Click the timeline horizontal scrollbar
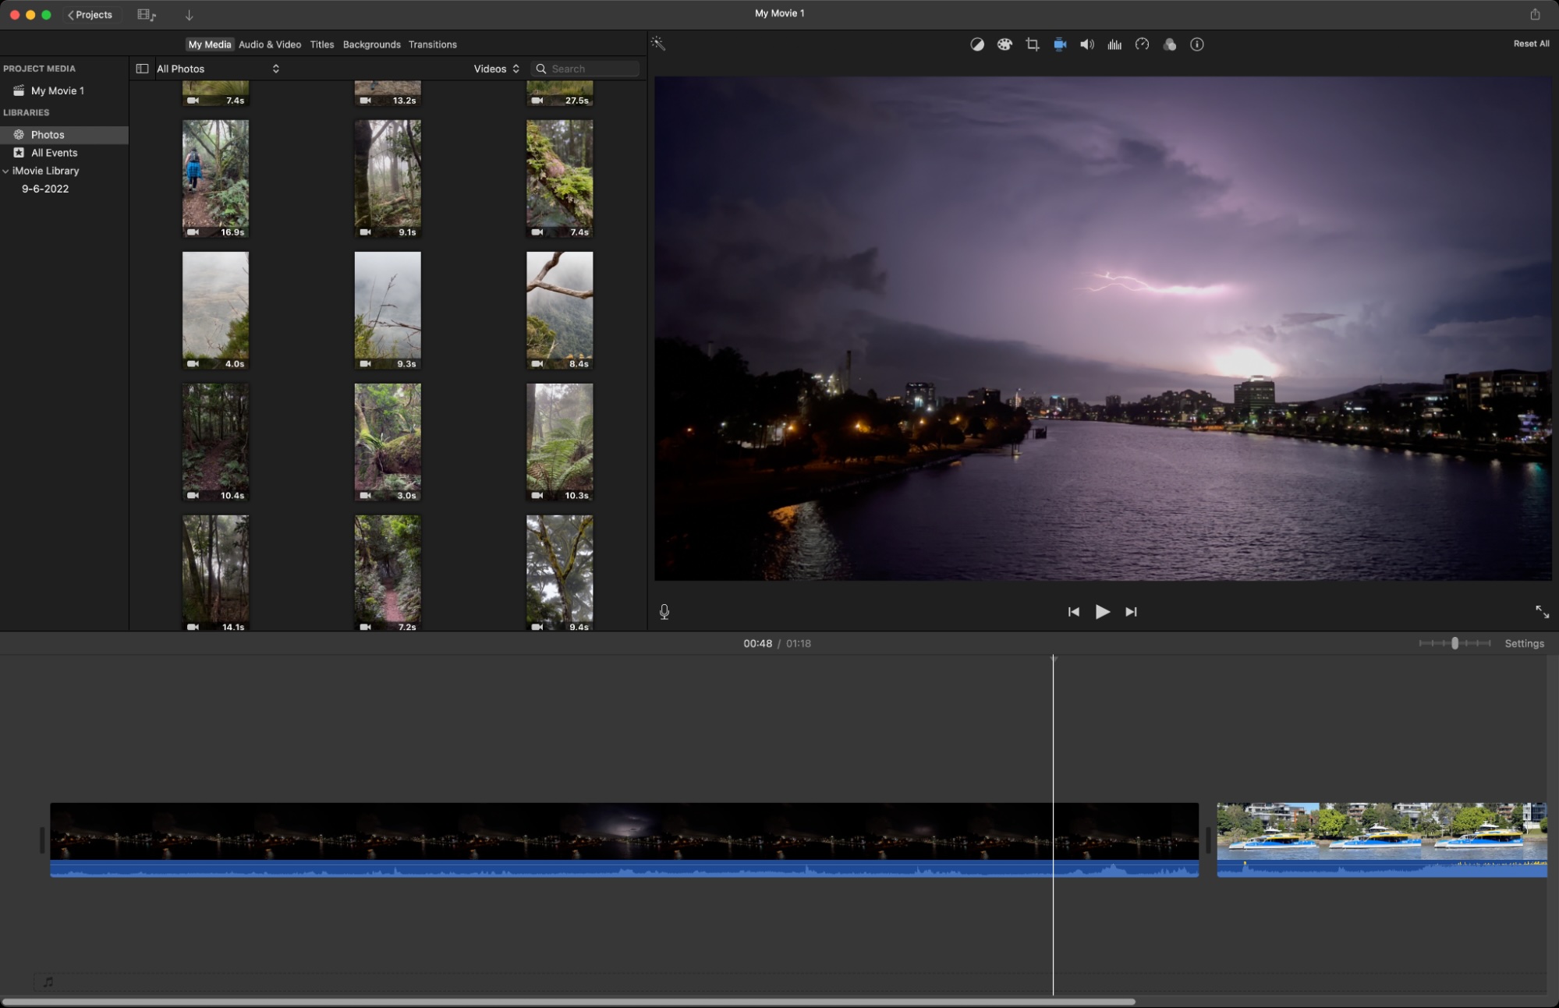 click(568, 1001)
